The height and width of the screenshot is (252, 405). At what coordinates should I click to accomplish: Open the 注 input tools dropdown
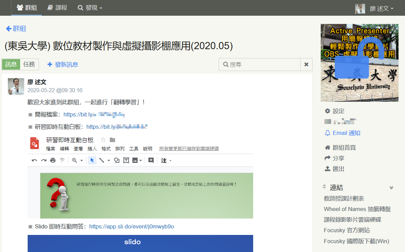(166, 160)
